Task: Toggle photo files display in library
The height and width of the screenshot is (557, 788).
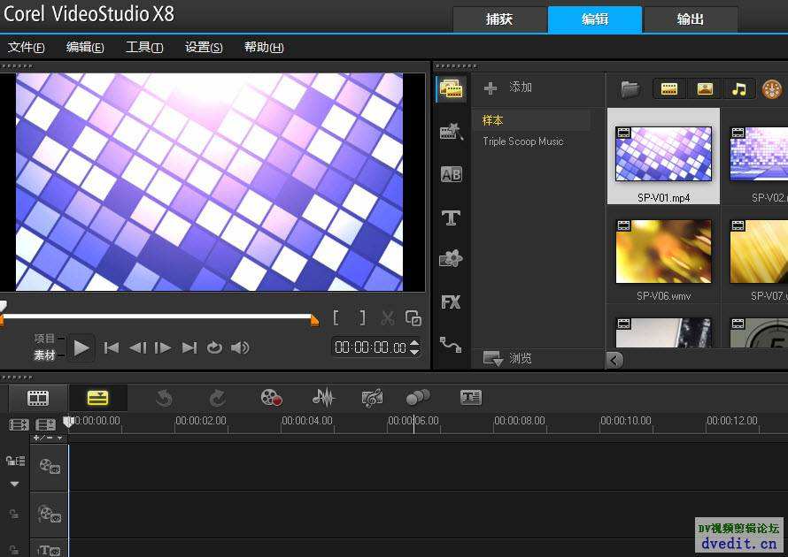Action: click(704, 88)
